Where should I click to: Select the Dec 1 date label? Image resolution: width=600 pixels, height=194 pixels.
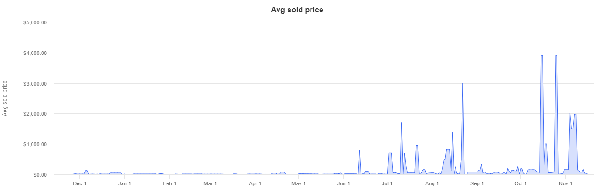pos(79,183)
